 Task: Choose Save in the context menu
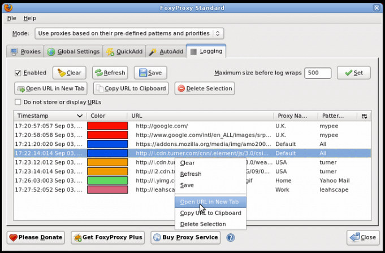pyautogui.click(x=210, y=185)
